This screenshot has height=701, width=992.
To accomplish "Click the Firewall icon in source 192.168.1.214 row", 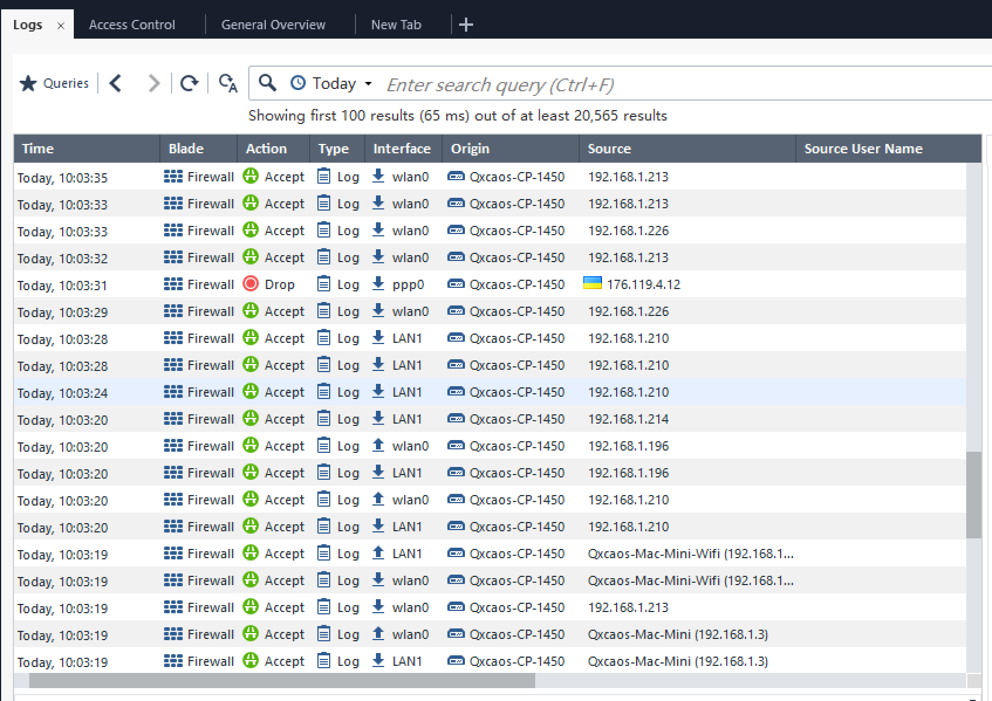I will [173, 418].
